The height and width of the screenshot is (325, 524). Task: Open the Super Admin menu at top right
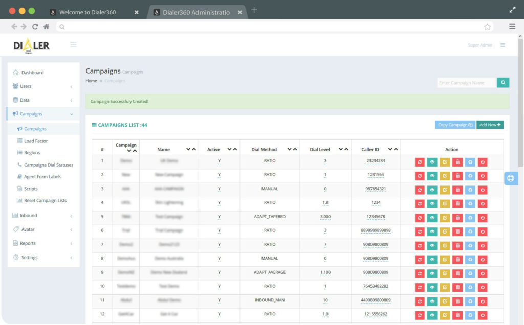coord(479,45)
